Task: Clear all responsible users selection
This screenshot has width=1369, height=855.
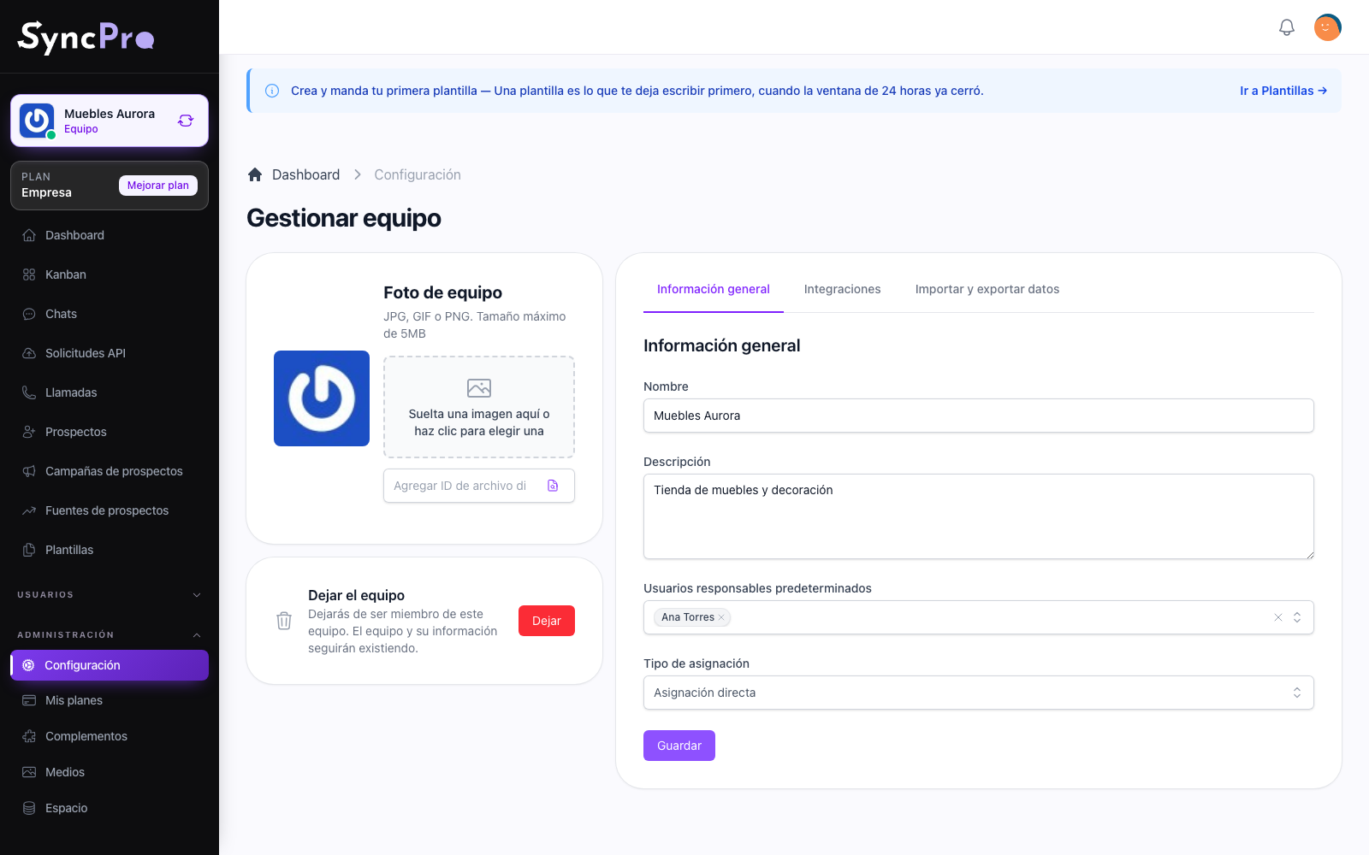Action: (x=1278, y=617)
